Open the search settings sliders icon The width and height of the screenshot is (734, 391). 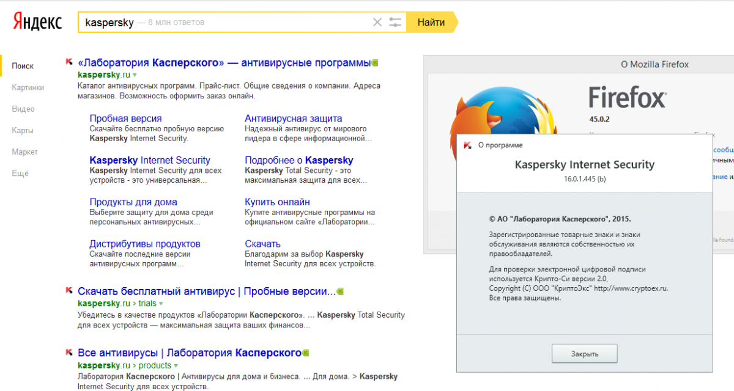click(x=396, y=23)
